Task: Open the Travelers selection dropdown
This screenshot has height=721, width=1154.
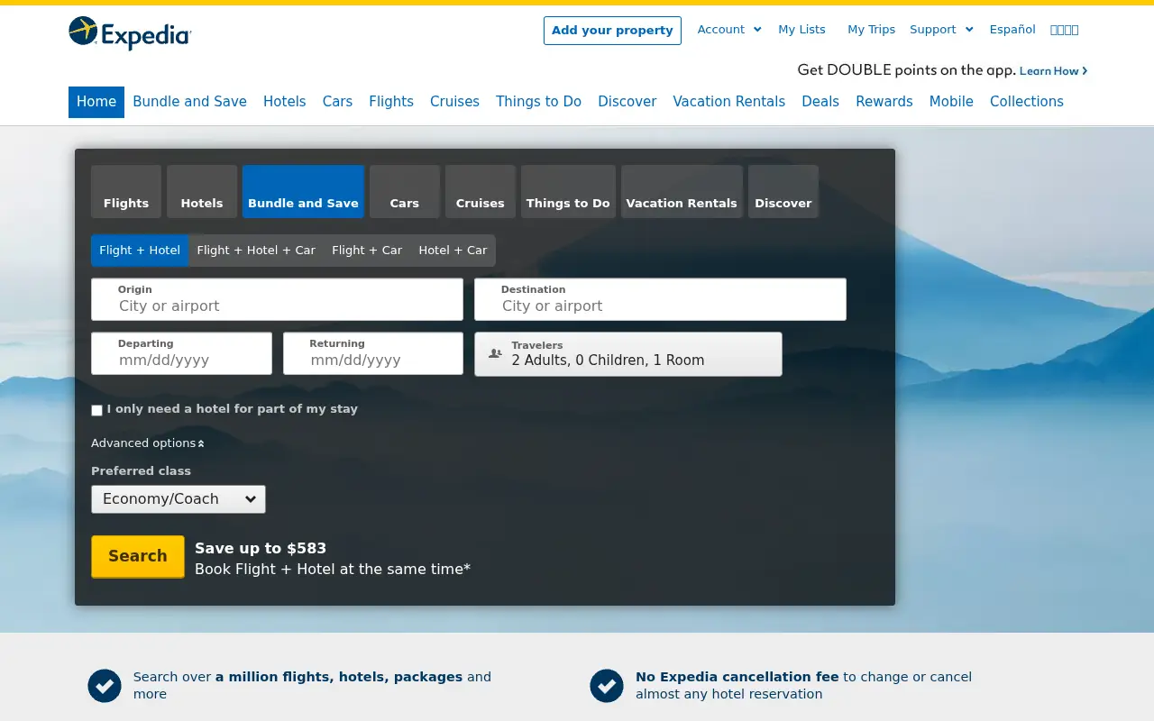Action: coord(628,354)
